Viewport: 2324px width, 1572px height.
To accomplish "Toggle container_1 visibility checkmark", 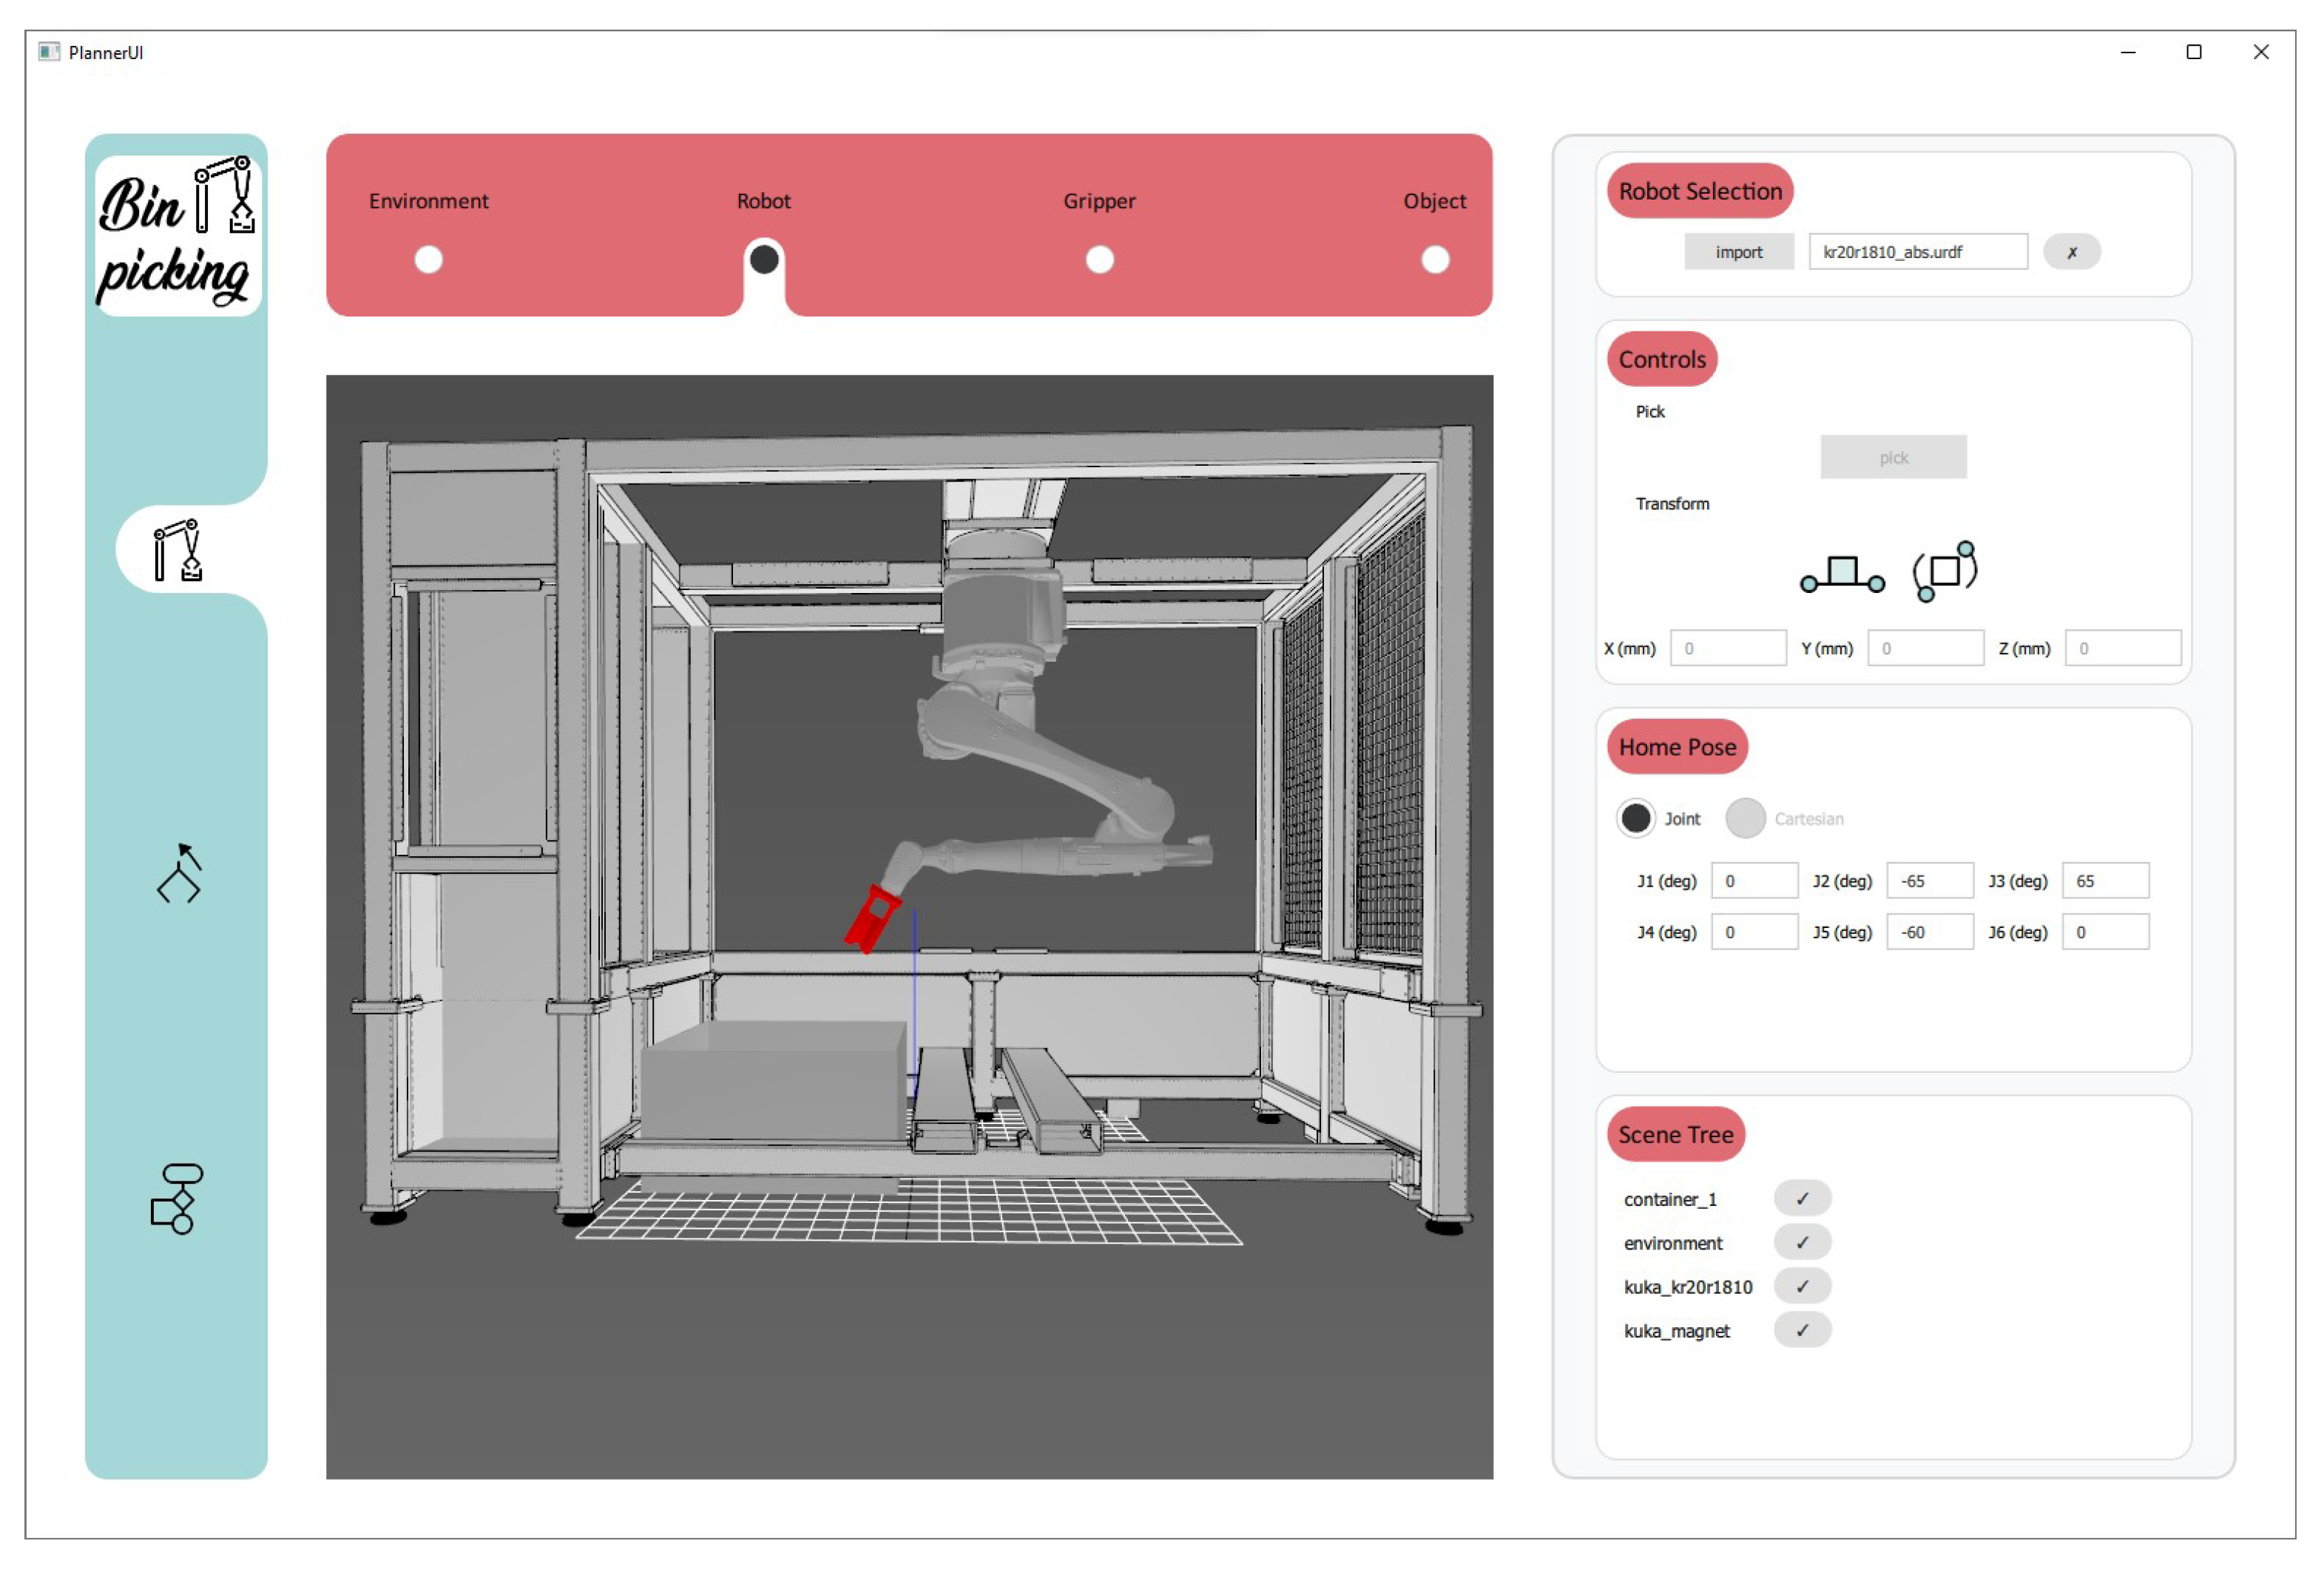I will pos(1802,1199).
